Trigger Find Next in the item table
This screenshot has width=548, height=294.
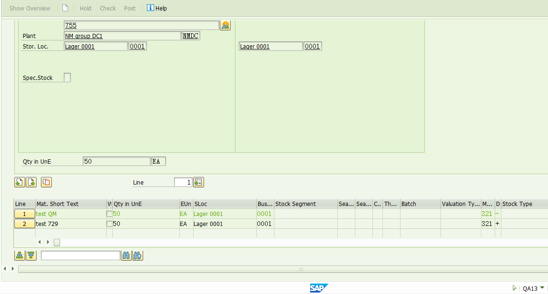pos(137,255)
